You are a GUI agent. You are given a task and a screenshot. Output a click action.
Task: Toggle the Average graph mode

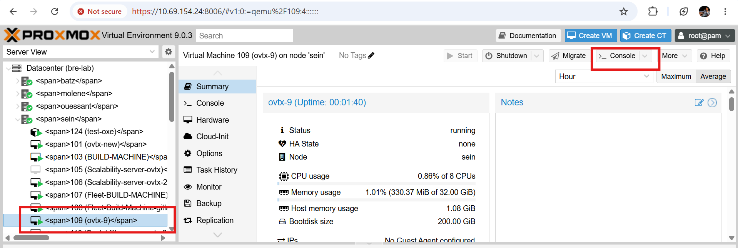(713, 77)
